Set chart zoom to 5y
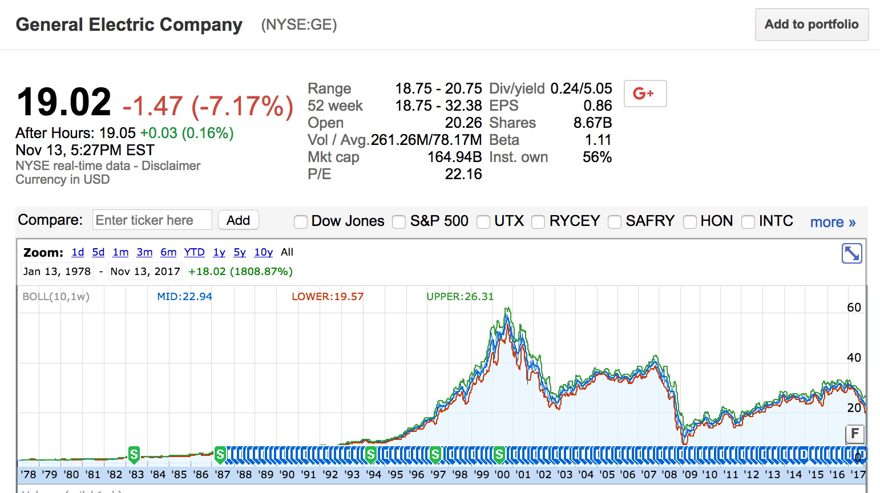The image size is (880, 493). tap(240, 252)
